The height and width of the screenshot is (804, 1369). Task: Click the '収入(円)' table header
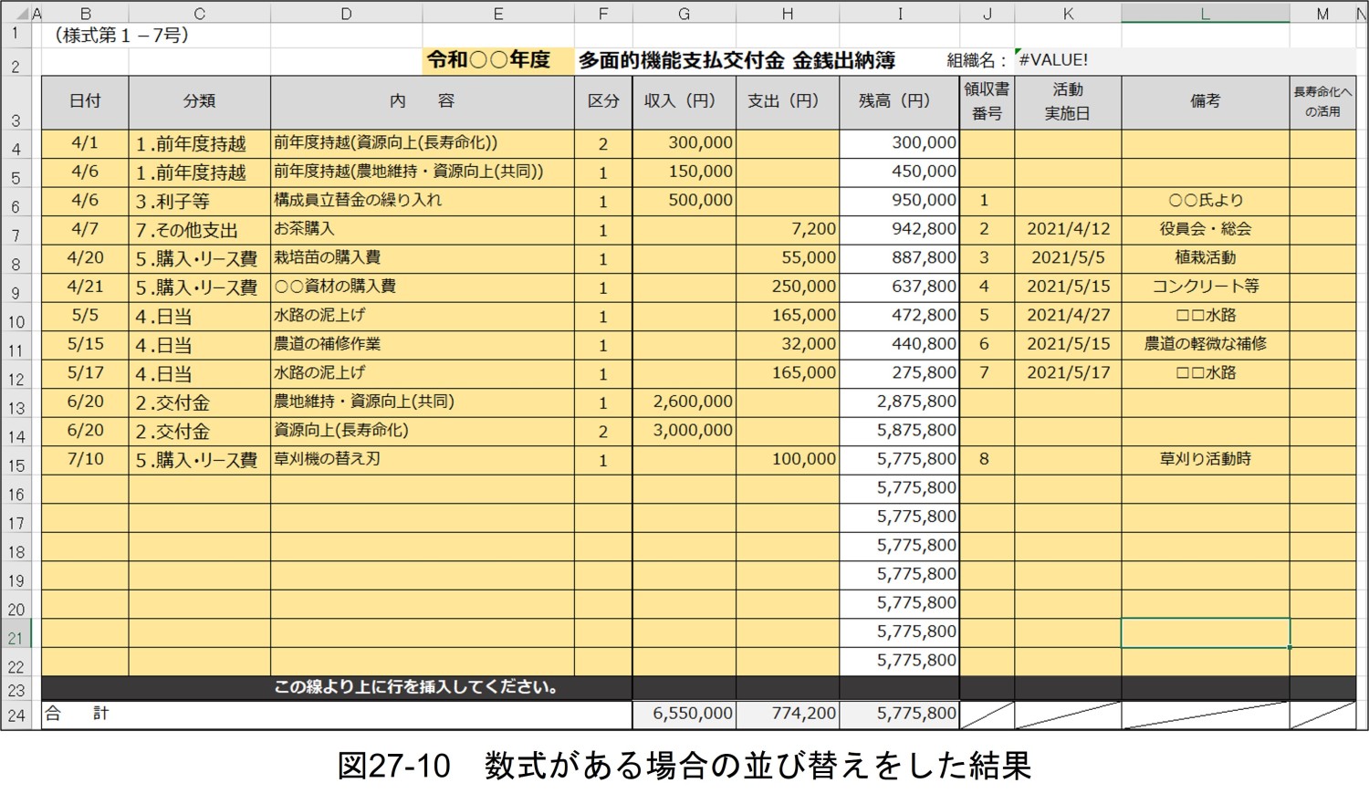[x=684, y=102]
